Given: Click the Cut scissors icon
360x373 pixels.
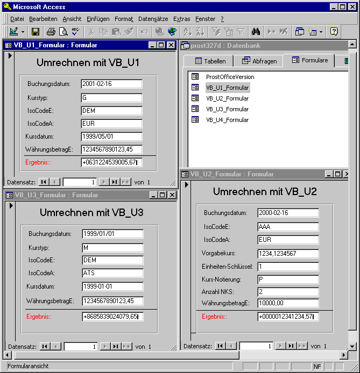Looking at the screenshot, I should tap(91, 32).
